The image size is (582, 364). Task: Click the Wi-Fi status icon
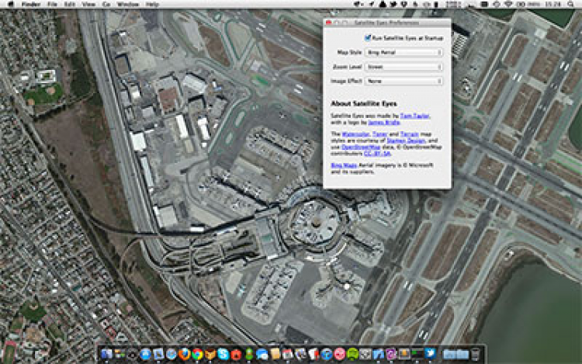(x=508, y=5)
